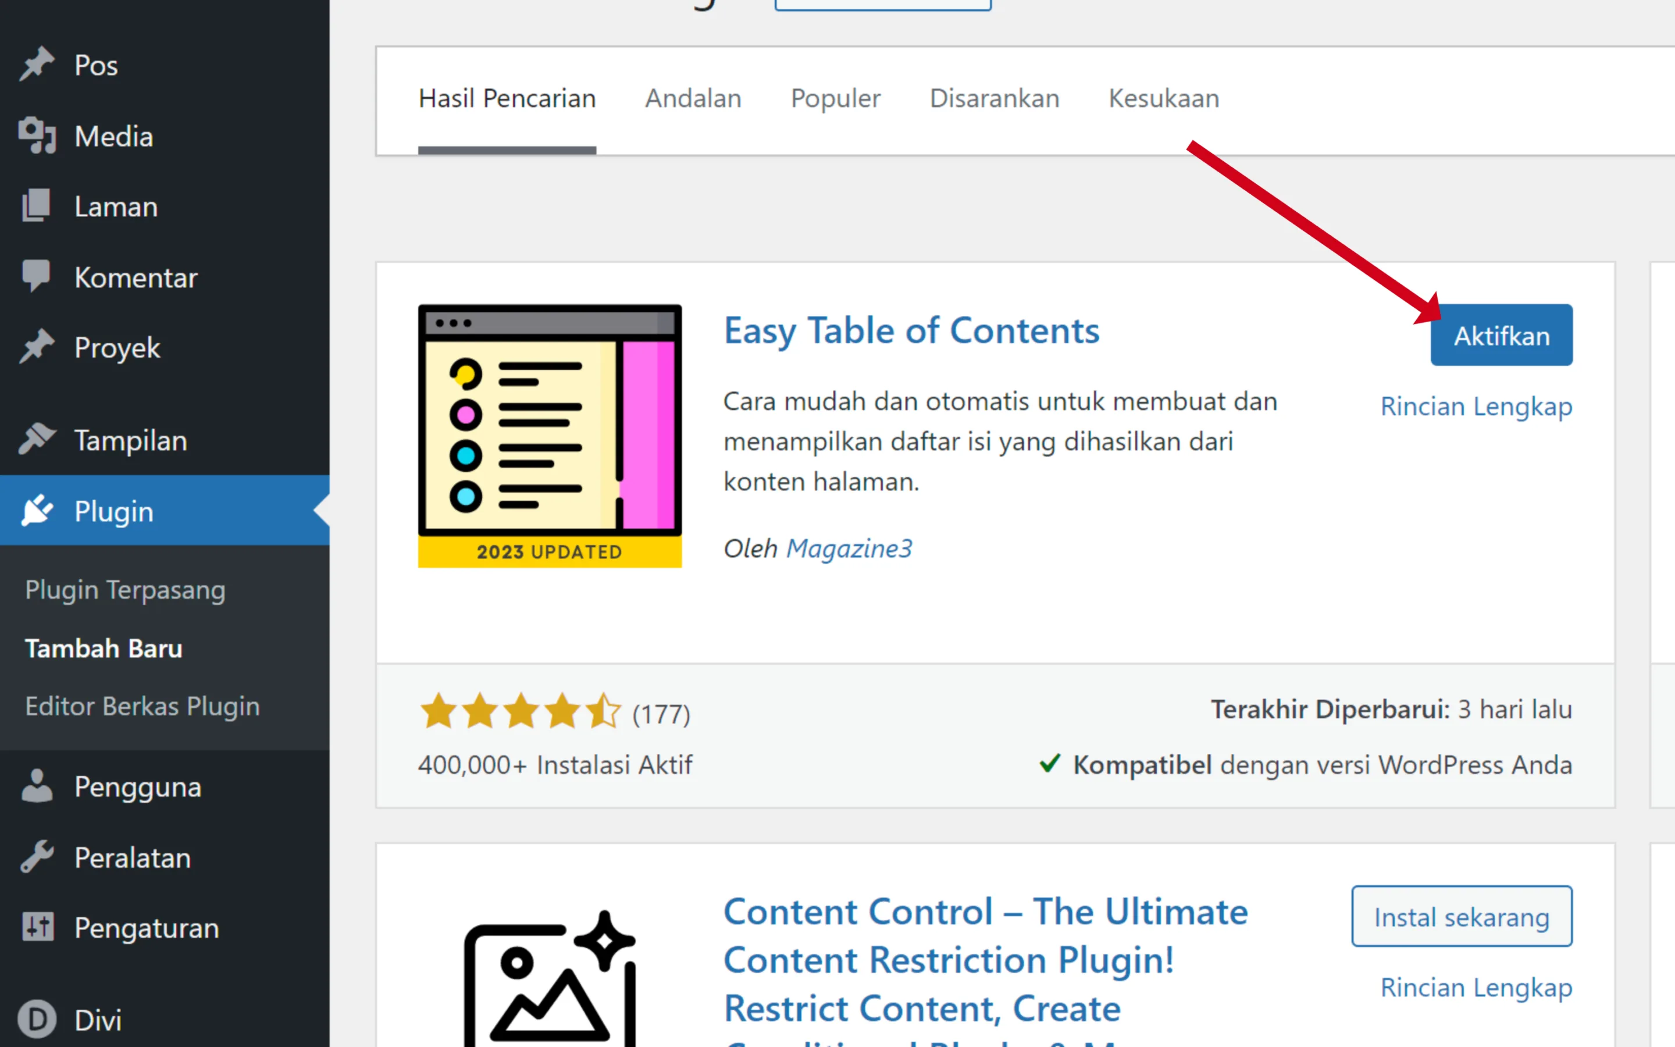Open Rincian Lengkap for Easy Table of Contents
Viewport: 1675px width, 1047px height.
click(1476, 406)
